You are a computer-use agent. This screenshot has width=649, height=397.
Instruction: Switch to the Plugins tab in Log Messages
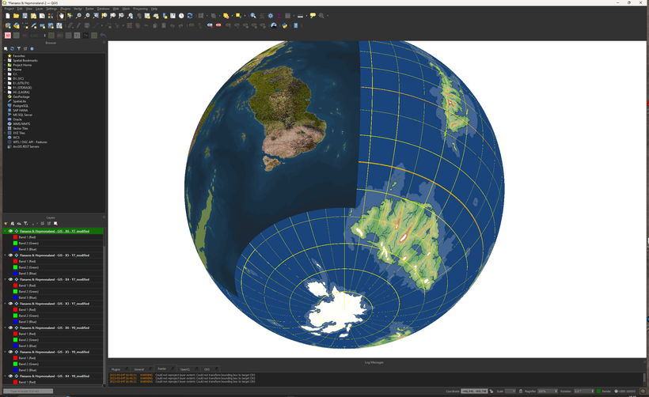coord(116,369)
